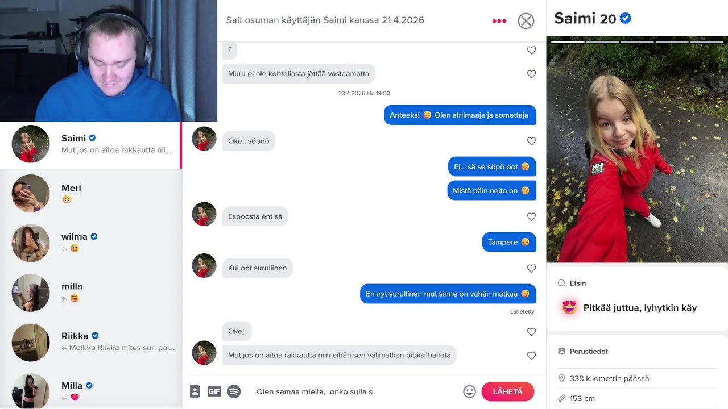This screenshot has height=409, width=728.
Task: Close the chat with the X icon
Action: pos(526,21)
